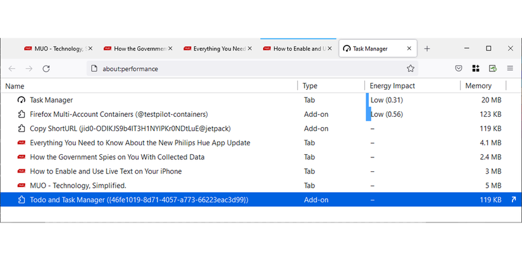
Task: Close the How to Enable tab
Action: pos(330,49)
